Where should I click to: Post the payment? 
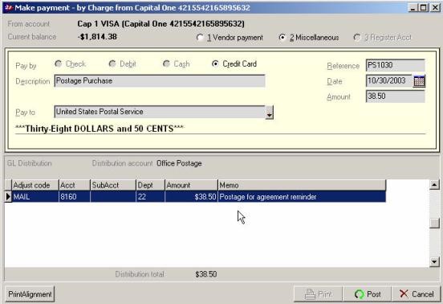[x=368, y=294]
